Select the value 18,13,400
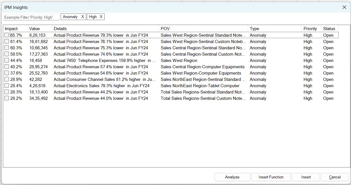This screenshot has height=185, width=351. (39, 92)
